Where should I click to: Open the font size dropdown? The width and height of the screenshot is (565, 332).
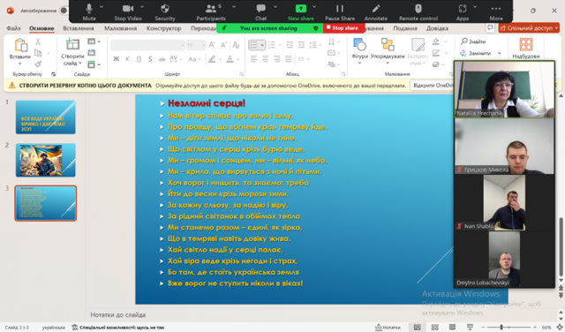pos(203,45)
